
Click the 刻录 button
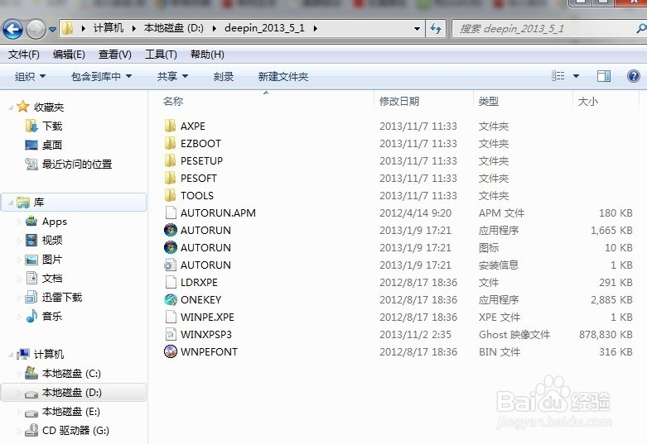coord(224,77)
